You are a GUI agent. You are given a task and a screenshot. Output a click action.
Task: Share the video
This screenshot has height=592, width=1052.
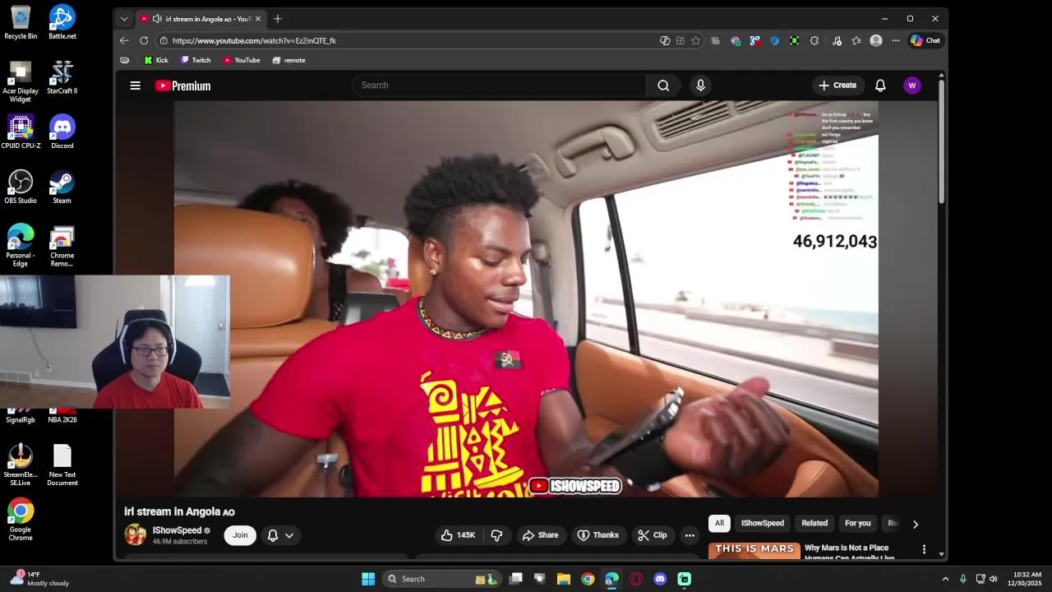[540, 535]
